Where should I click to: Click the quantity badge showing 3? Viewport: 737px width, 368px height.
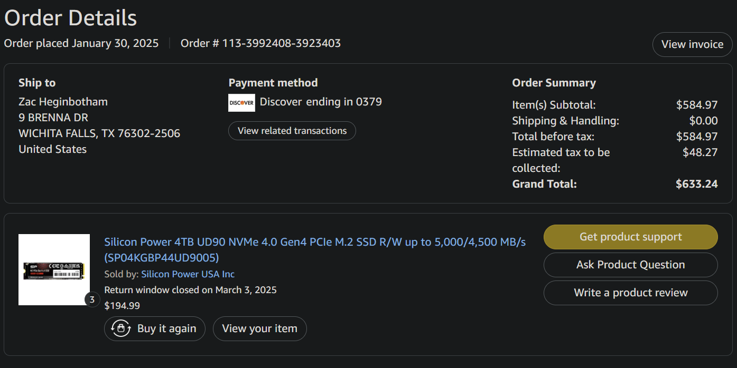(92, 300)
